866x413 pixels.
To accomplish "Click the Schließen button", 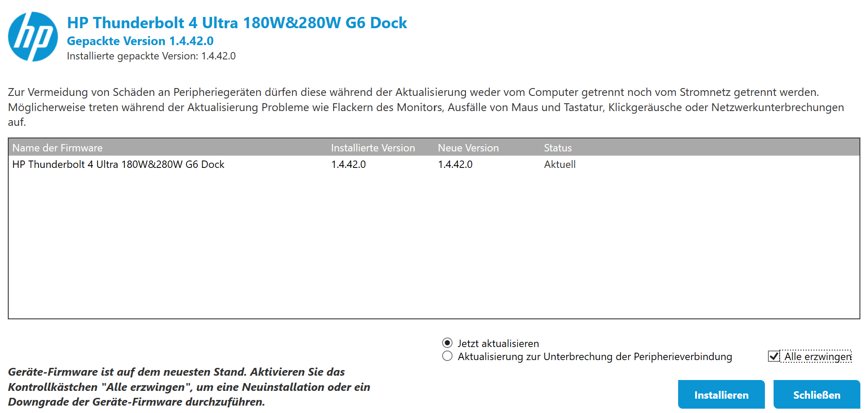I will 817,394.
